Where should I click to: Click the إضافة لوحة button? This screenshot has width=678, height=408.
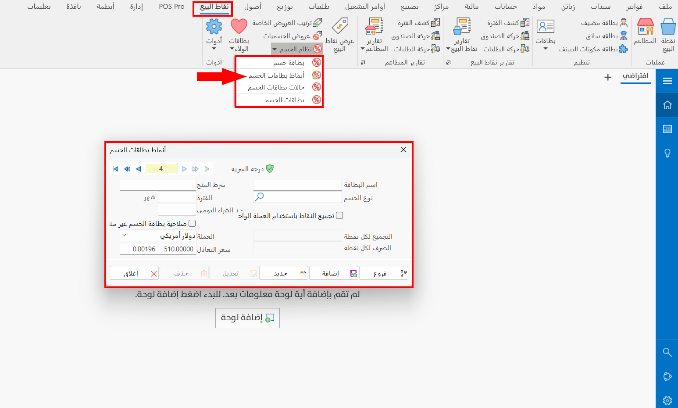(x=247, y=318)
